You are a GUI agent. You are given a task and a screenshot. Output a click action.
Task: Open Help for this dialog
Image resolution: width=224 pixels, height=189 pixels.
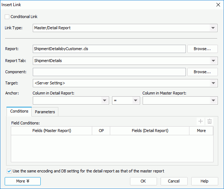(x=205, y=181)
